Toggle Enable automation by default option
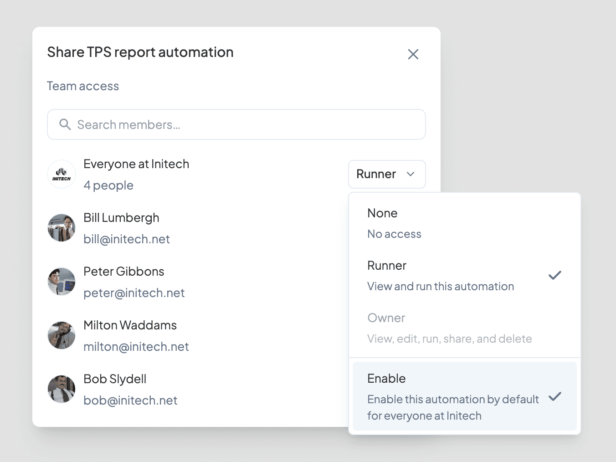Screen dimensions: 616x462 click(x=465, y=396)
